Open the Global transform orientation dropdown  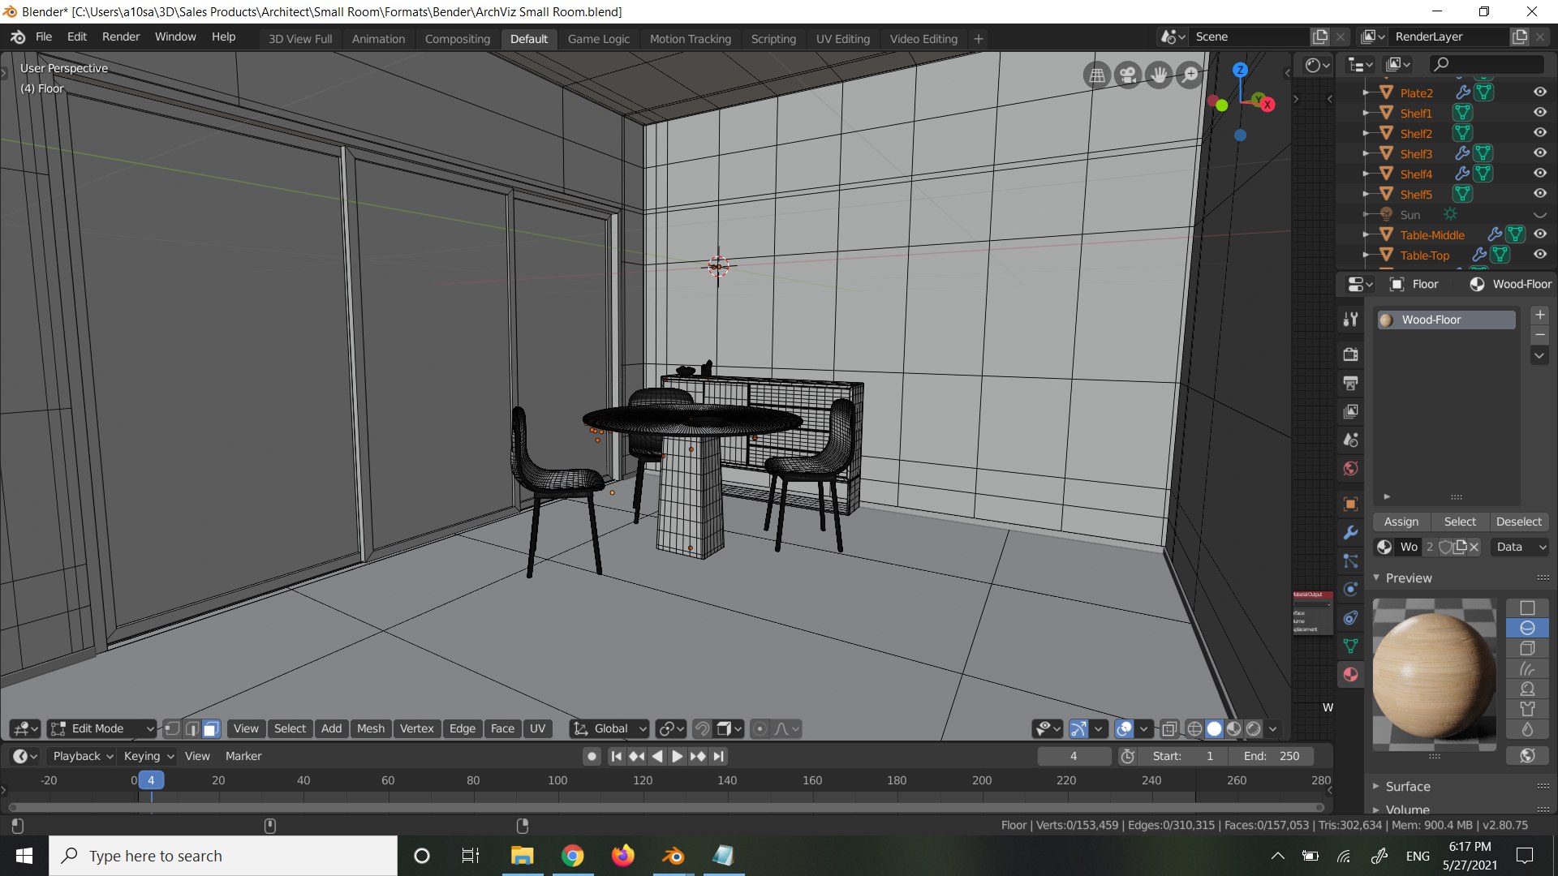(610, 728)
